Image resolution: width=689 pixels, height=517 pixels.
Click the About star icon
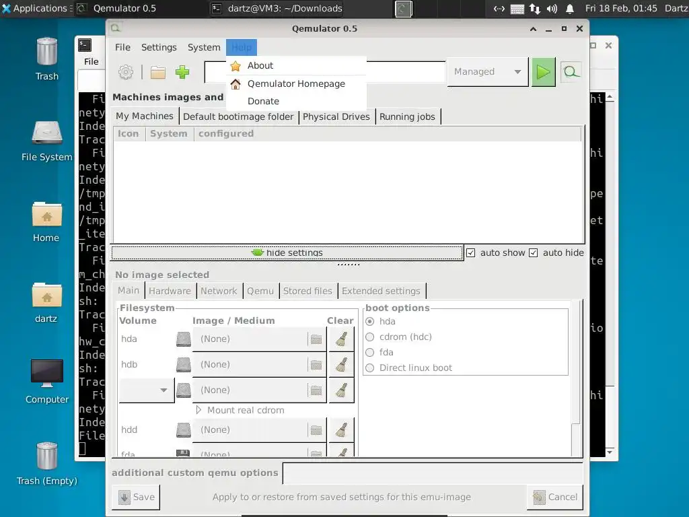pyautogui.click(x=235, y=66)
